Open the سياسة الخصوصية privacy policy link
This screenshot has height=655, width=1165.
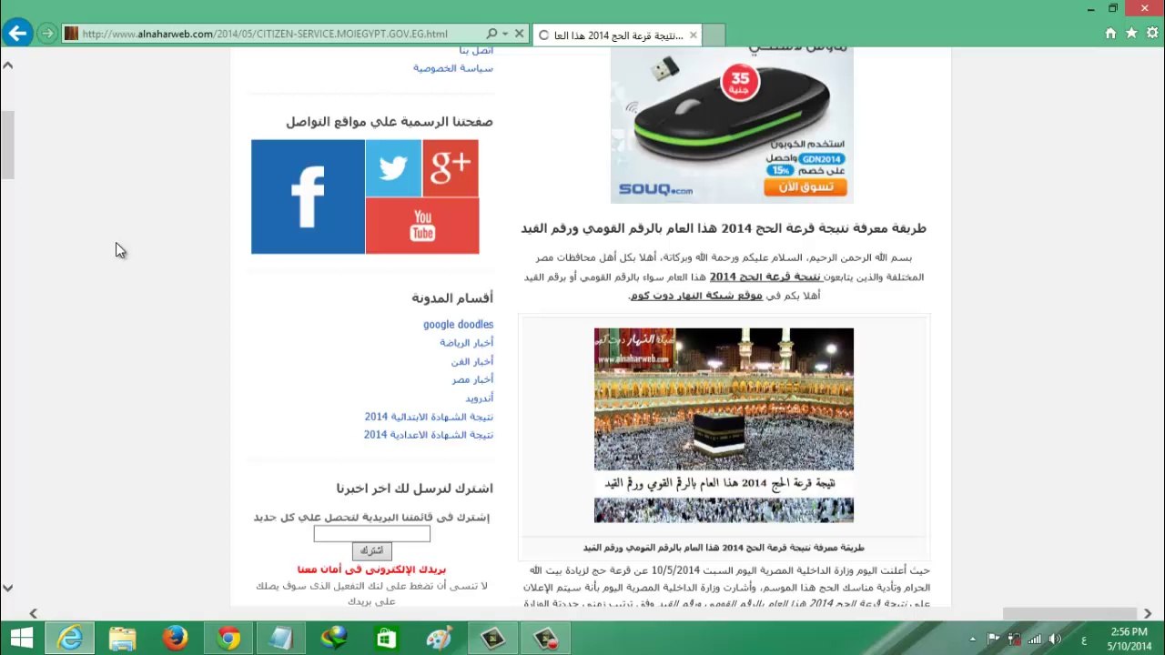pos(453,68)
